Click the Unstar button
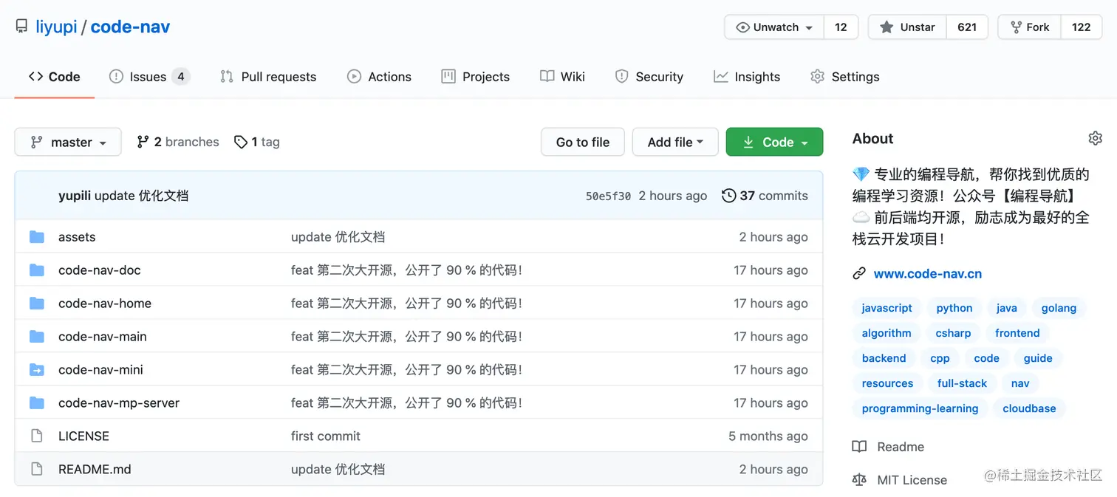Image resolution: width=1117 pixels, height=497 pixels. 907,27
